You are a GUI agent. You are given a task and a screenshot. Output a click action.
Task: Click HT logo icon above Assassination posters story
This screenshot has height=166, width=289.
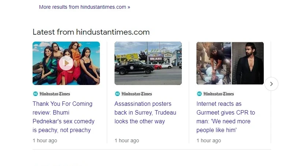pos(117,94)
